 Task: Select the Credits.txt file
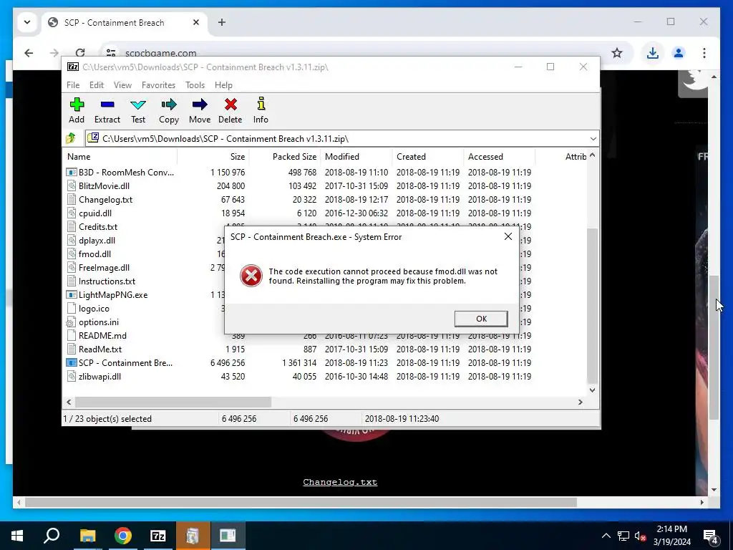click(x=97, y=227)
